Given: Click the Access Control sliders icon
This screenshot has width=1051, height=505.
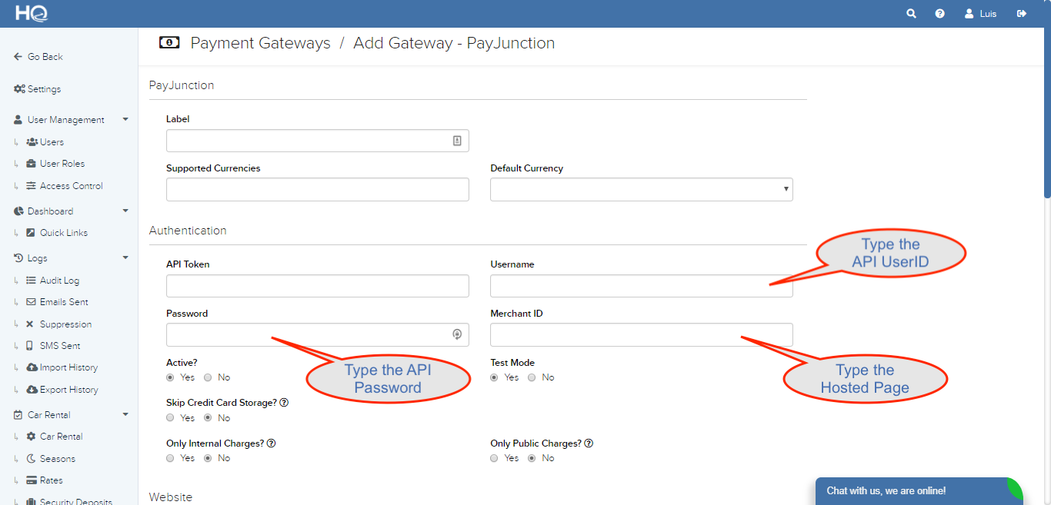Looking at the screenshot, I should tap(31, 186).
